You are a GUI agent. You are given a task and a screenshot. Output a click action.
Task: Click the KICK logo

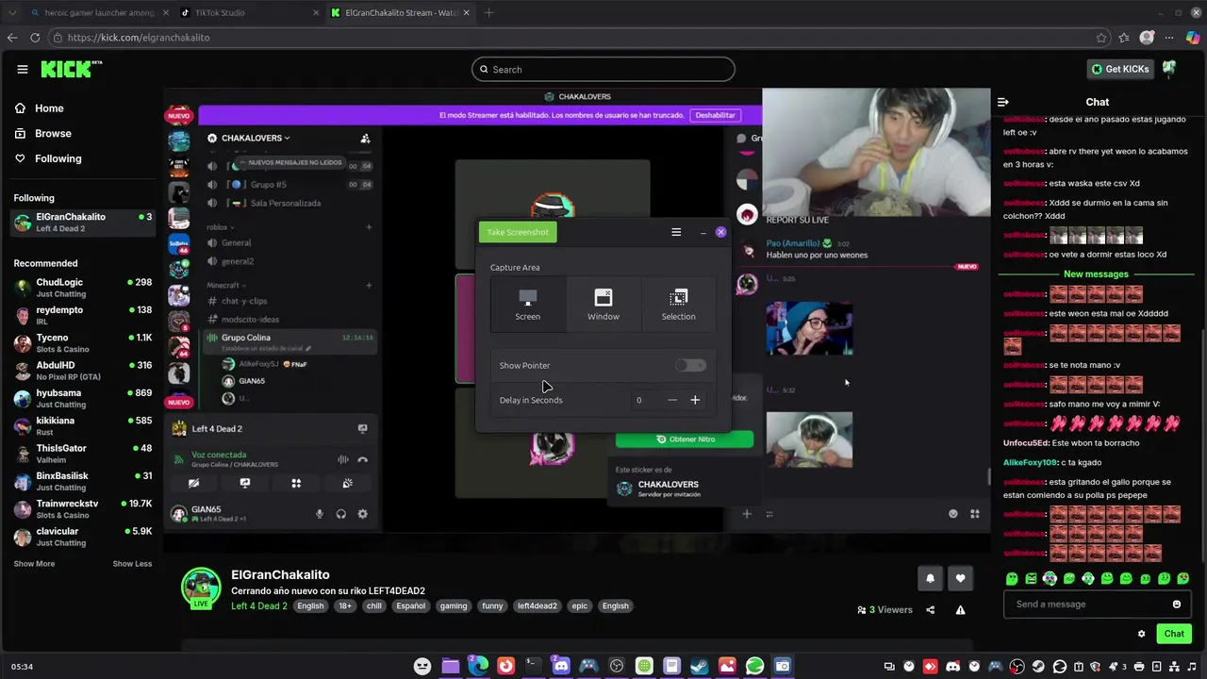click(x=71, y=69)
